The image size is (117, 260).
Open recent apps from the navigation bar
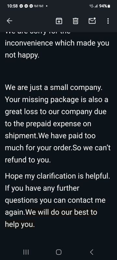[x=26, y=252]
